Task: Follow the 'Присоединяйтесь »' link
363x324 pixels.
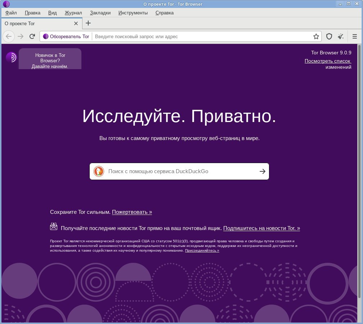Action: (x=202, y=251)
